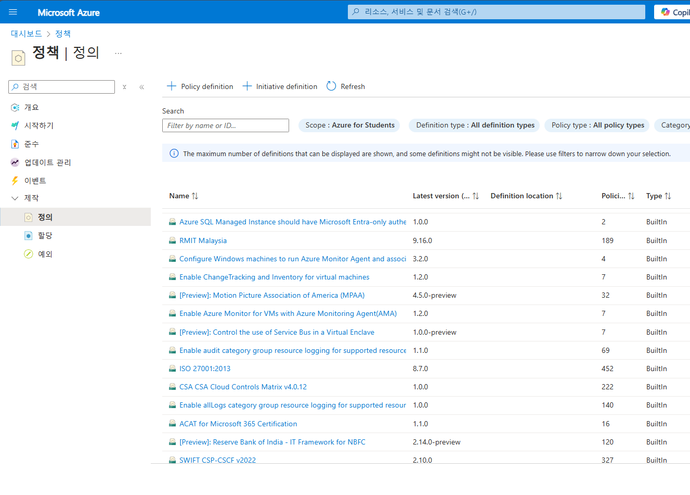
Task: Click the 시작하기 rocket icon
Action: pyautogui.click(x=15, y=125)
